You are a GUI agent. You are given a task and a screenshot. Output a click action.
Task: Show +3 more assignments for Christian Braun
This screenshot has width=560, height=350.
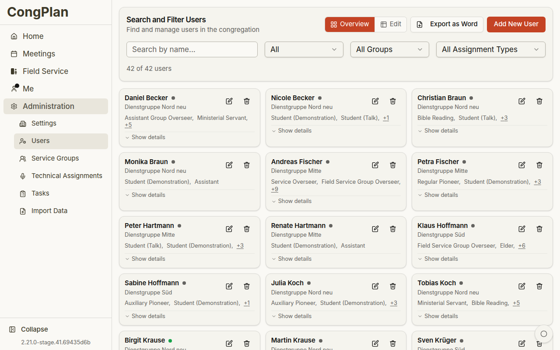point(504,118)
